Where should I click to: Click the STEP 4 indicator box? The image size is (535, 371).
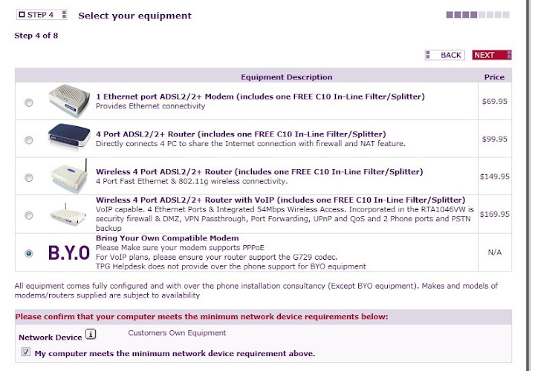coord(41,15)
